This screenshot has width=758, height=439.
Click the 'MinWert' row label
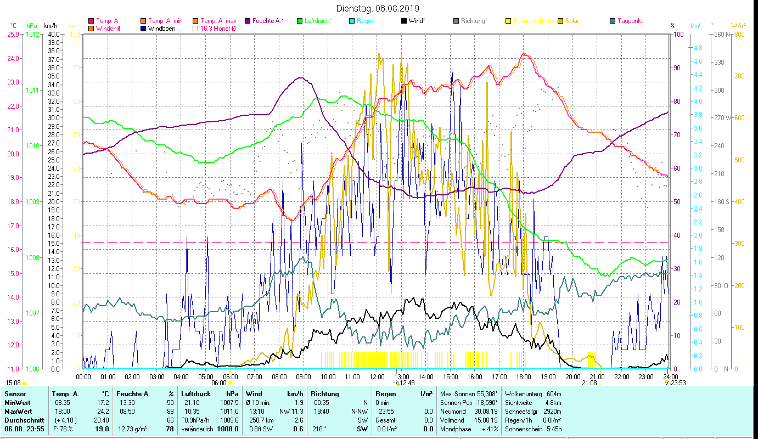tap(17, 403)
